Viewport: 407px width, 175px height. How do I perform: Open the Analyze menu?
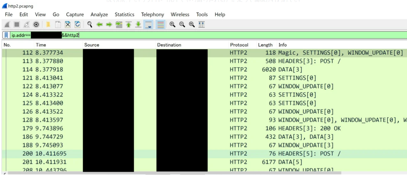(99, 15)
